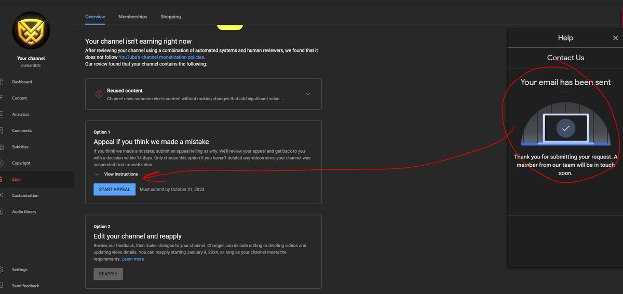Click the Help panel title
Viewport: 623px width, 294px height.
pos(565,38)
